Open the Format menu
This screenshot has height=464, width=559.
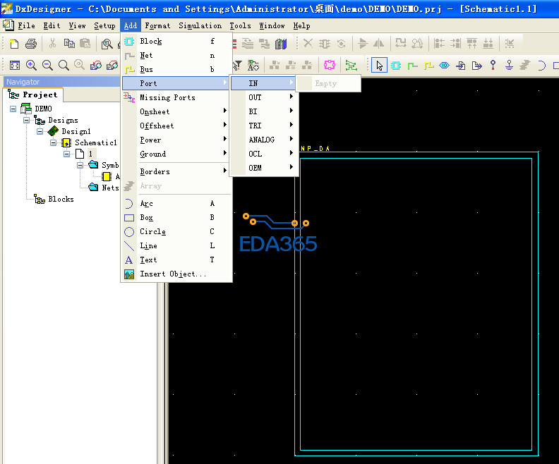(x=157, y=25)
